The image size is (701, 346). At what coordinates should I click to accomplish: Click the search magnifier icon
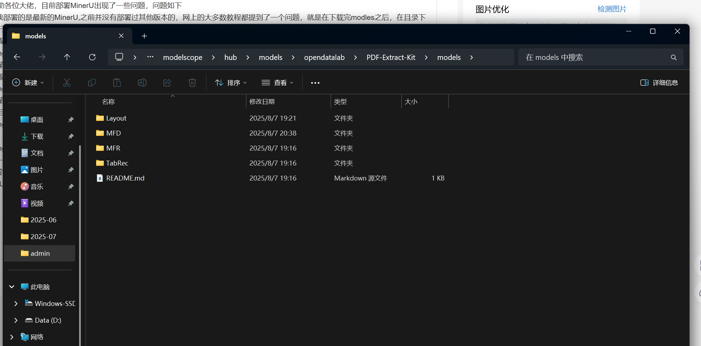(x=674, y=57)
